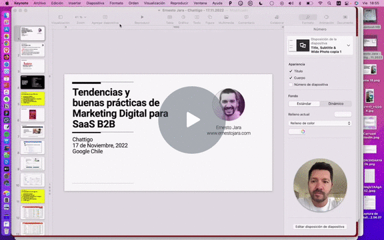Screen dimensions: 384x240
Task: Open the Ayuda menu
Action: pos(217,3)
